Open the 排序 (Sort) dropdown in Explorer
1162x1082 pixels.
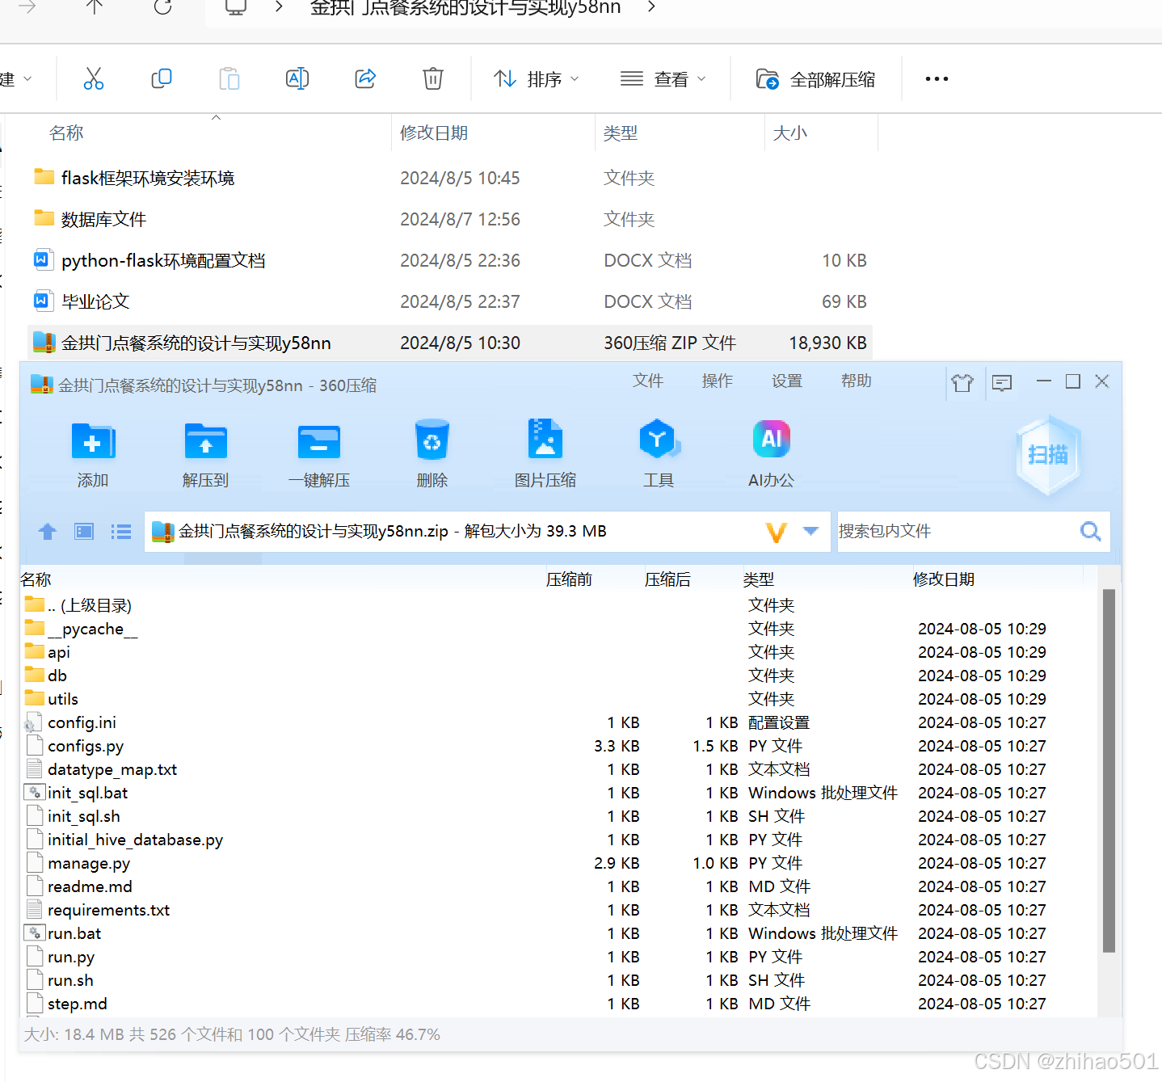[x=537, y=79]
